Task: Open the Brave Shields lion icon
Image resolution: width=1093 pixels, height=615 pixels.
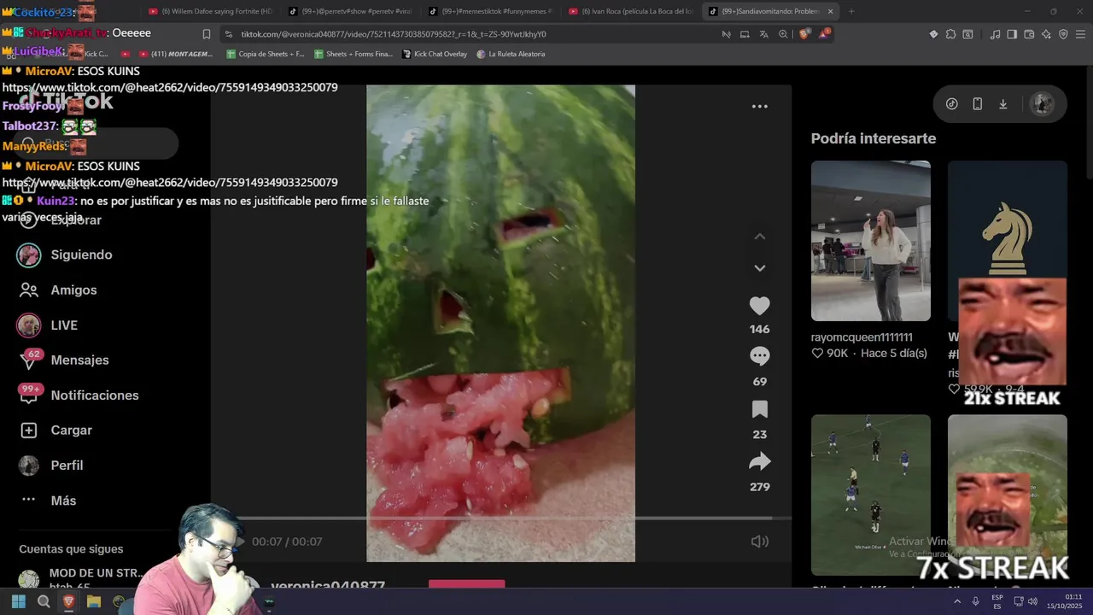Action: (x=804, y=34)
